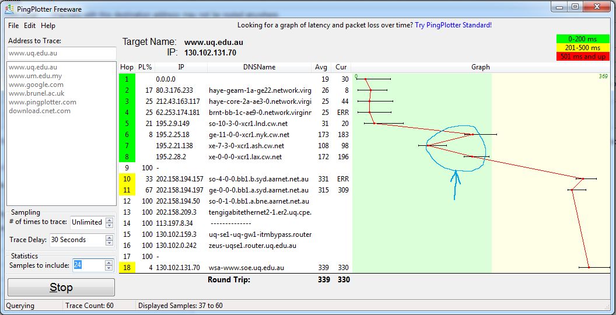Click the yellow 201-500 ms legend swatch
This screenshot has height=315, width=616.
(x=583, y=47)
